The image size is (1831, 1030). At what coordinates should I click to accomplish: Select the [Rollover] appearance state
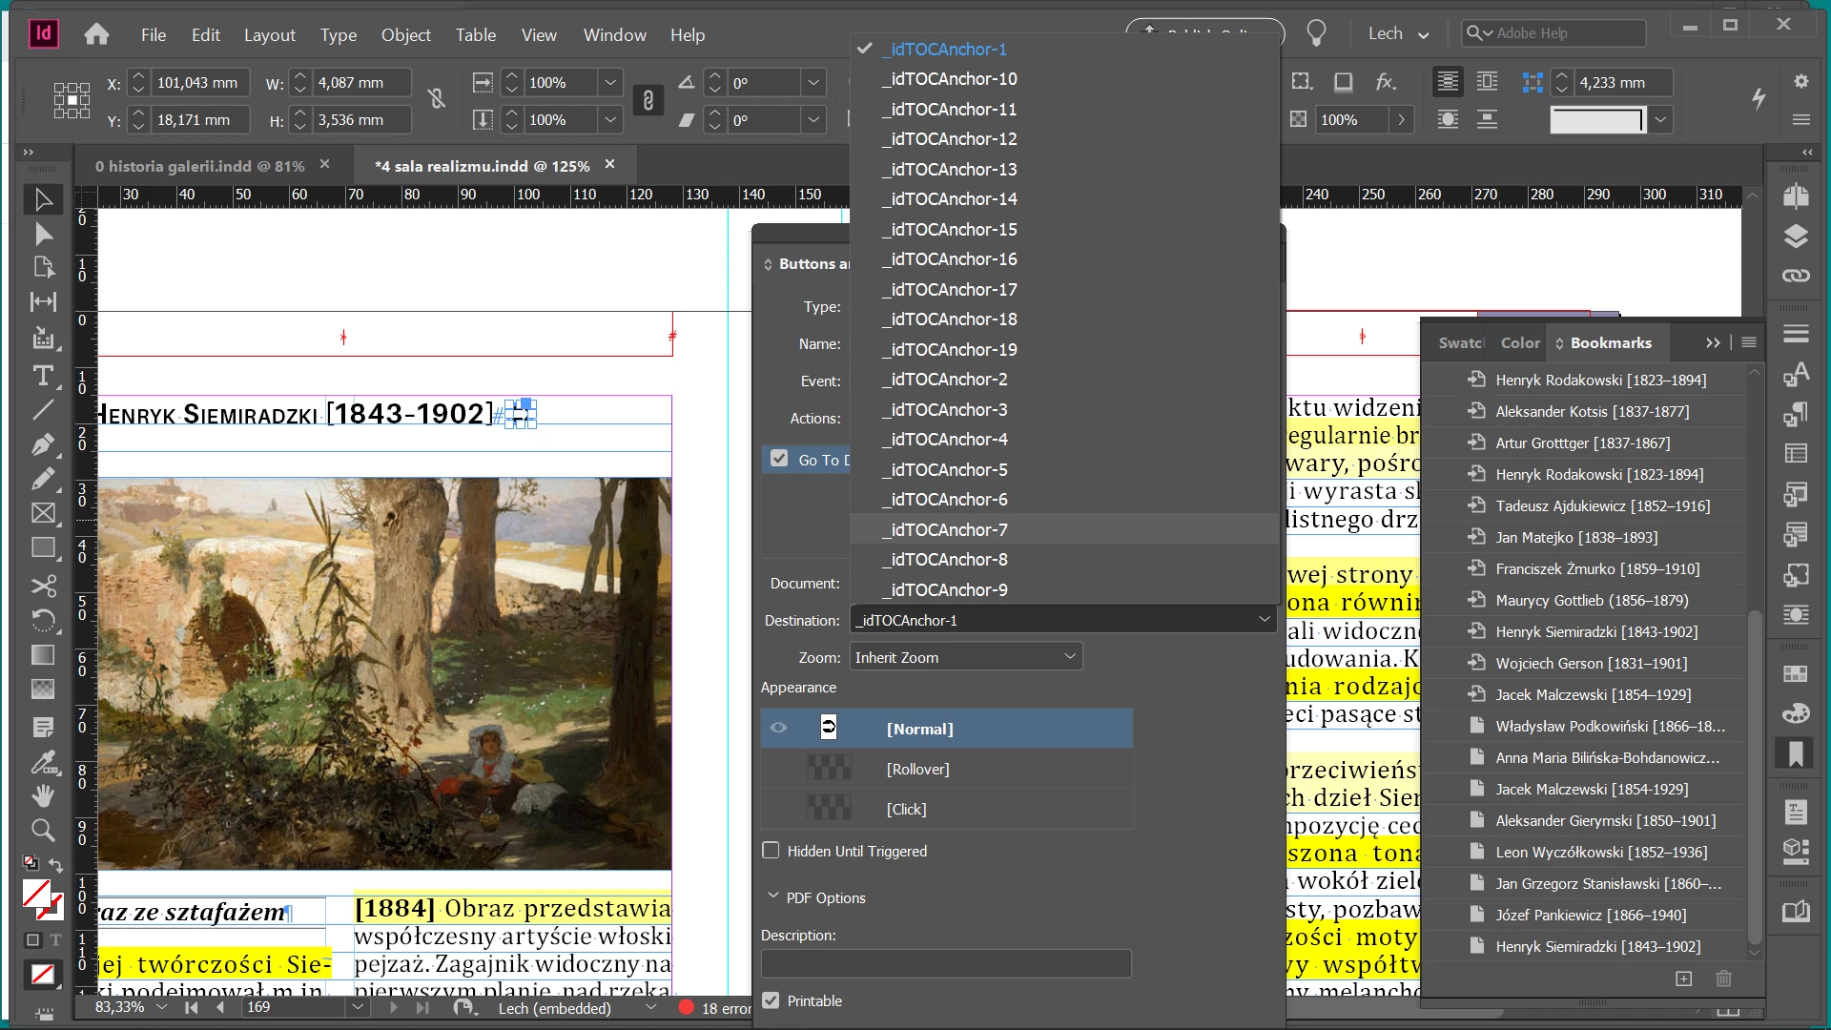coord(917,769)
